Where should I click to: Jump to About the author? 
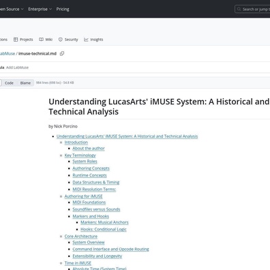coord(89,149)
